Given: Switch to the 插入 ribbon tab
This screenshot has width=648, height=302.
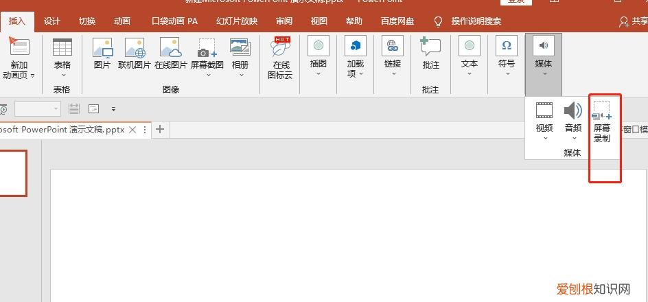Looking at the screenshot, I should pyautogui.click(x=17, y=21).
